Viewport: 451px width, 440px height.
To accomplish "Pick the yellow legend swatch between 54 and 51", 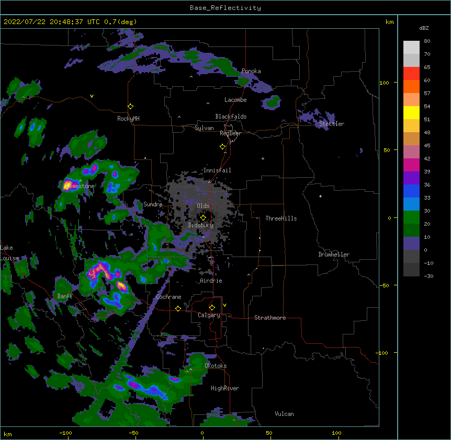I will (x=411, y=112).
